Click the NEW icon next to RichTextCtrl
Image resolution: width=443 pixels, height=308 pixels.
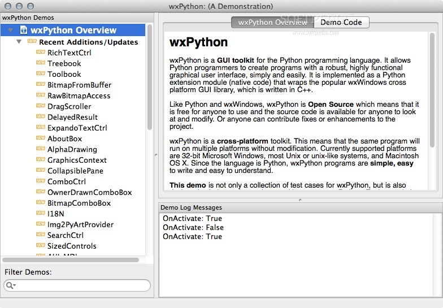click(x=41, y=52)
